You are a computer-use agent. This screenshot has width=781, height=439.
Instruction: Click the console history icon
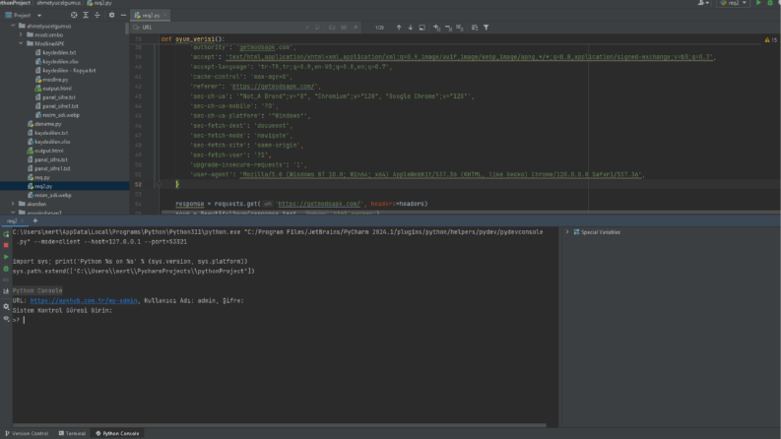tap(6, 291)
